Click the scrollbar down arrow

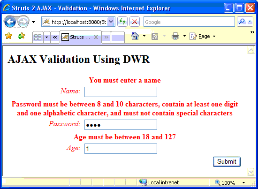[251, 172]
